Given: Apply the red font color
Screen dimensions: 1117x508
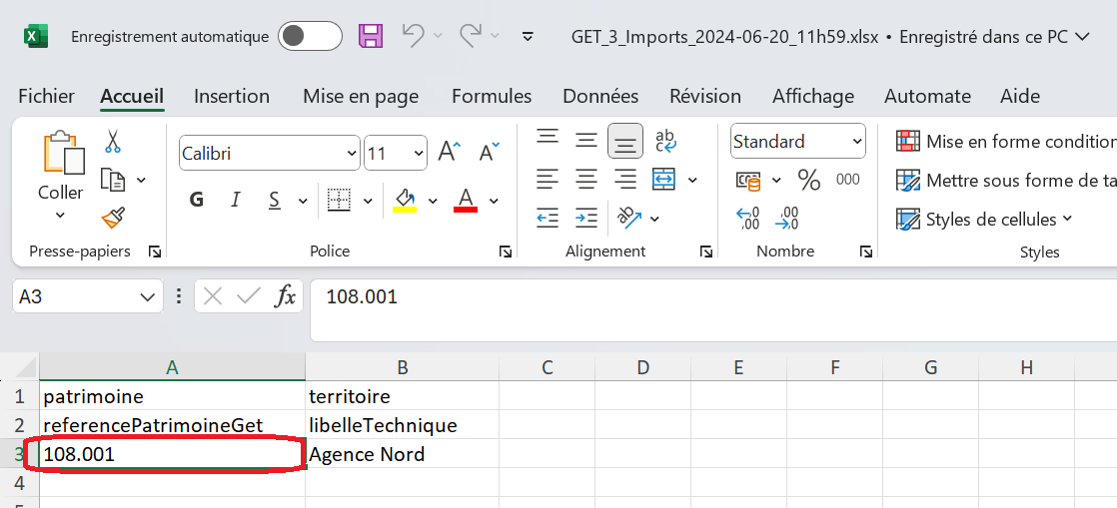Looking at the screenshot, I should point(466,200).
